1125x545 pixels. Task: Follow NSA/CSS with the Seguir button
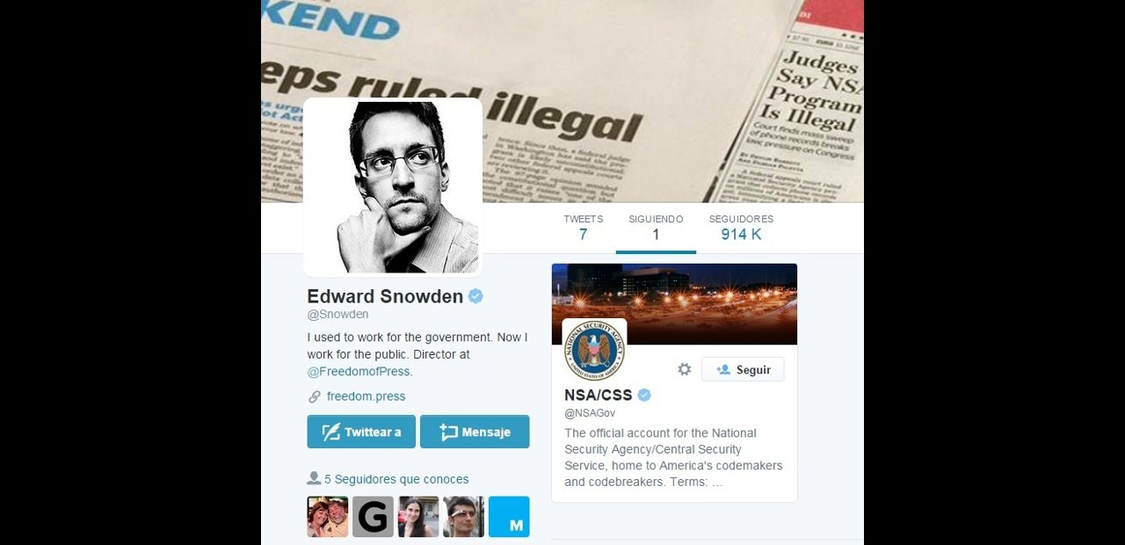pos(743,369)
